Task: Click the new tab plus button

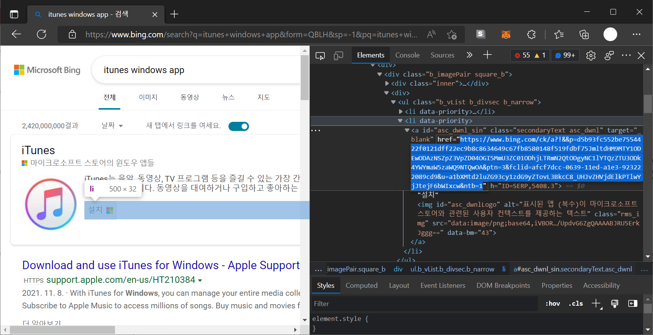Action: click(x=174, y=14)
